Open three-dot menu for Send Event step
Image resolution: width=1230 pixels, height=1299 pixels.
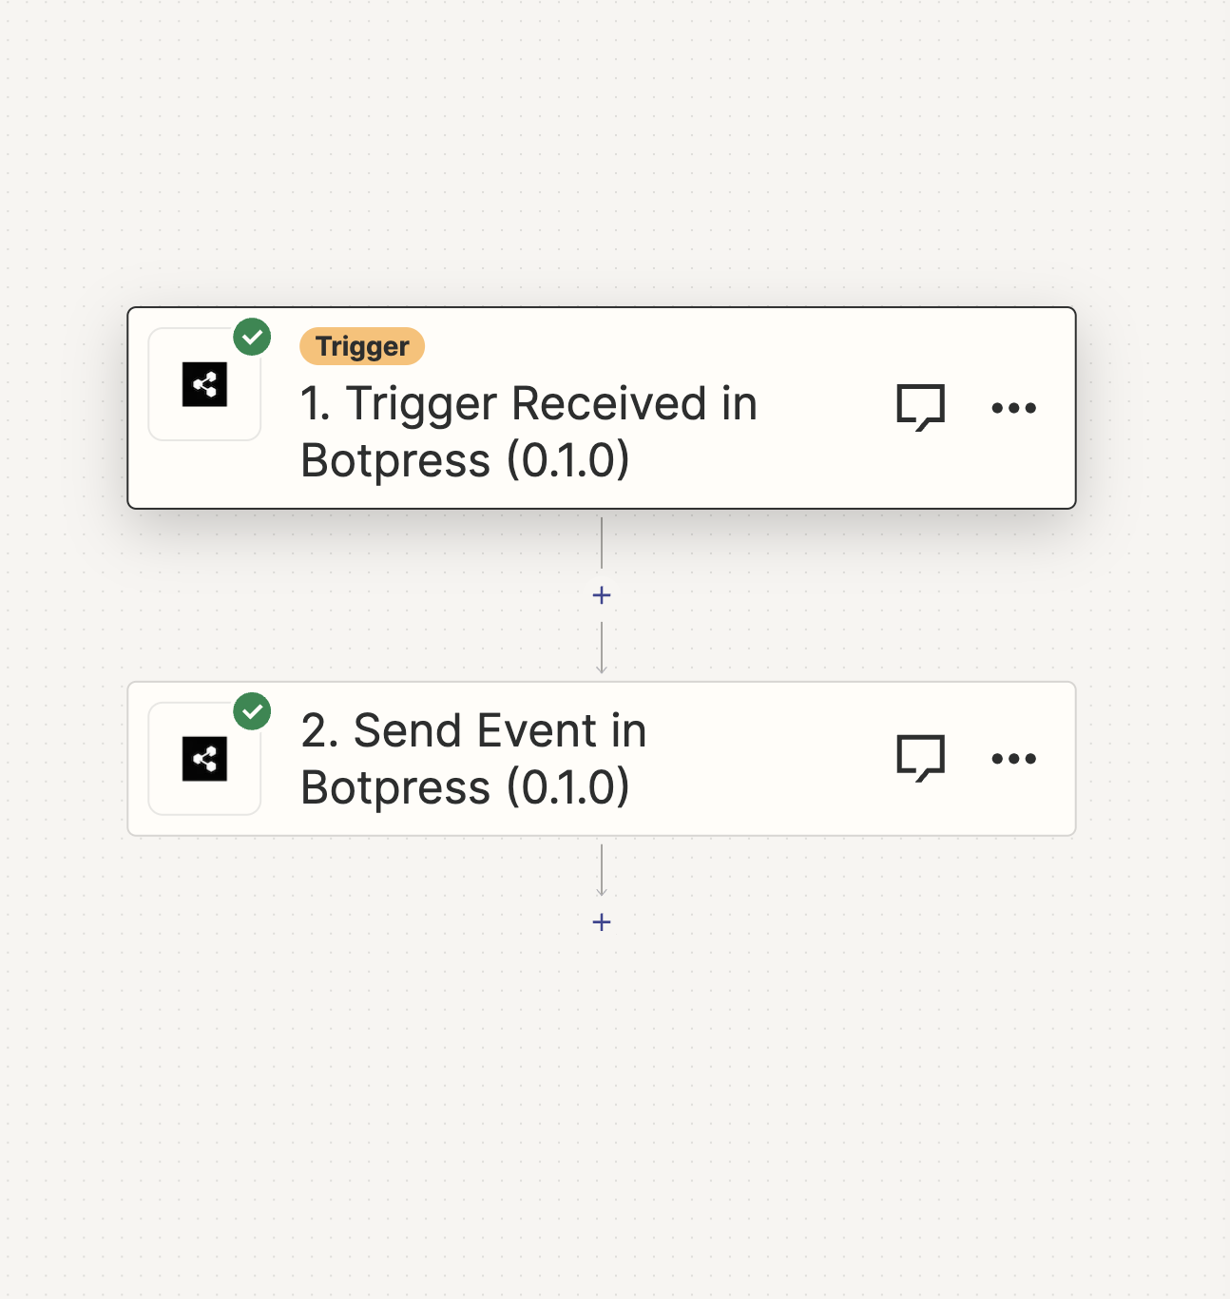pyautogui.click(x=1013, y=758)
